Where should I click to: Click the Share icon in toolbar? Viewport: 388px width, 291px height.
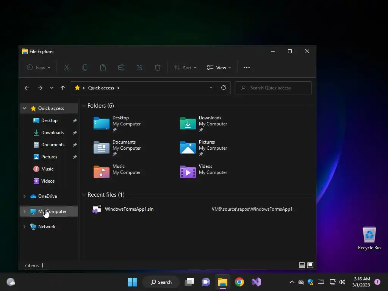139,67
